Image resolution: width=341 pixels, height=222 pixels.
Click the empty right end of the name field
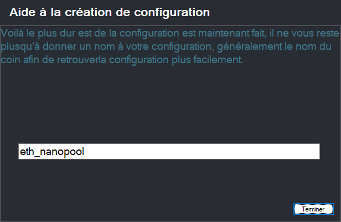coord(266,152)
